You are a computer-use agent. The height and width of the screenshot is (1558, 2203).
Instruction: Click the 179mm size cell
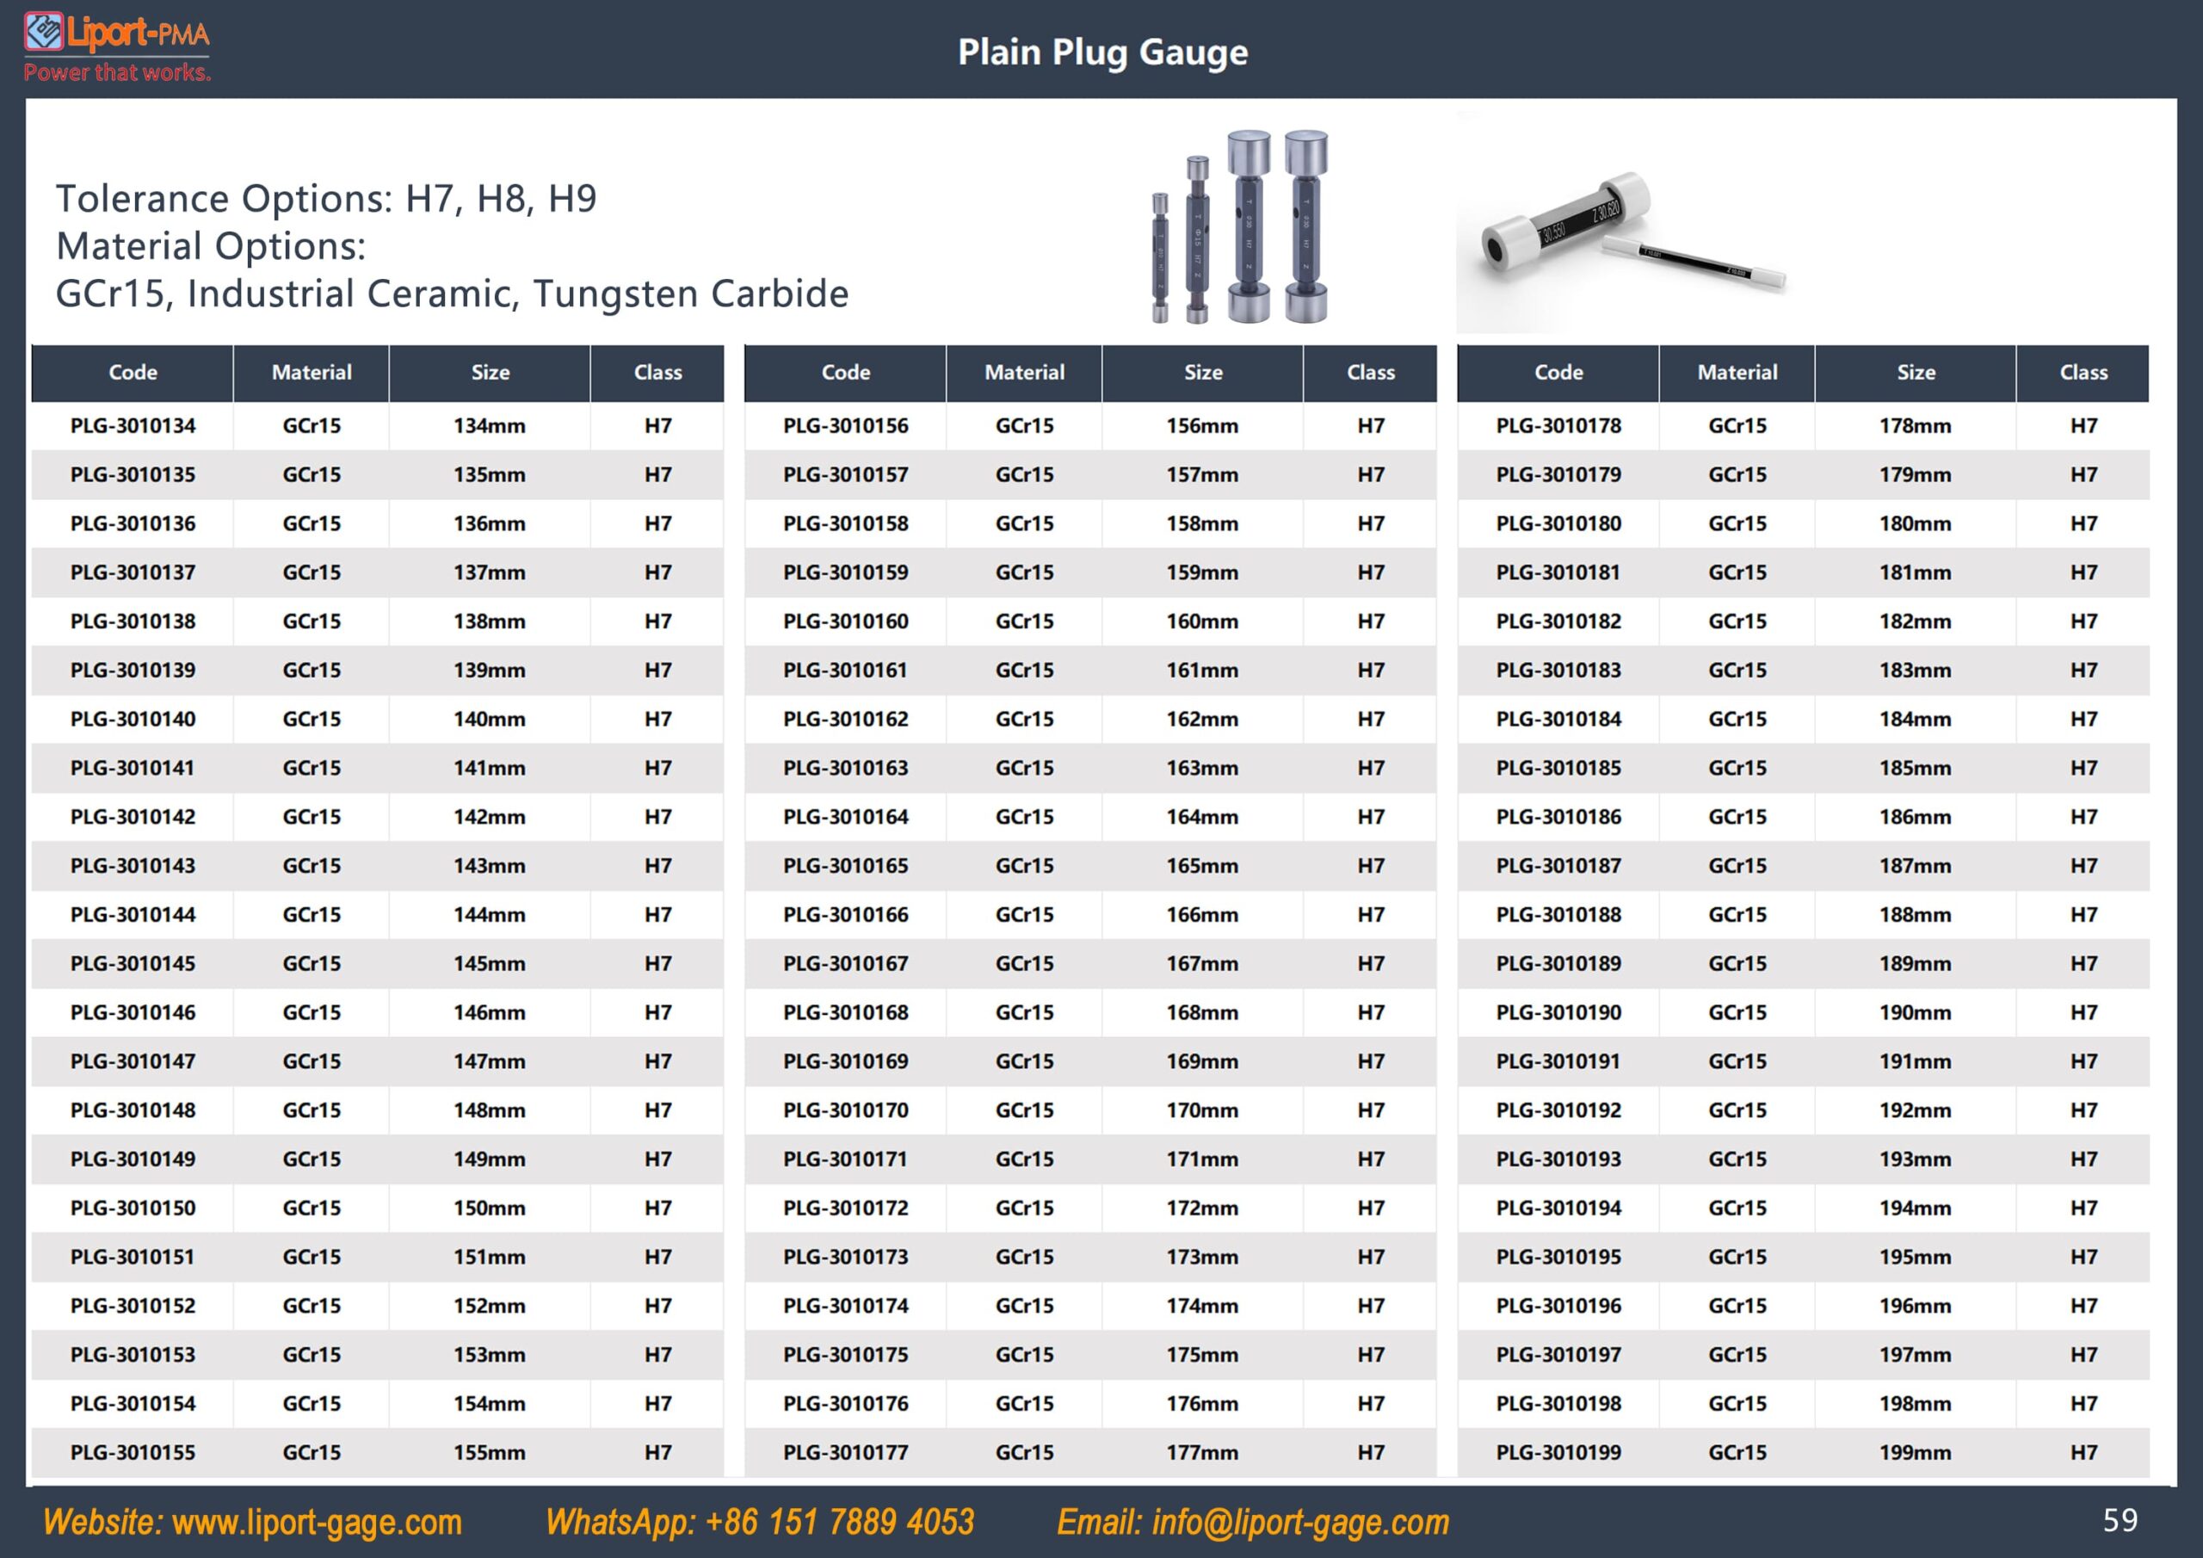point(1916,475)
